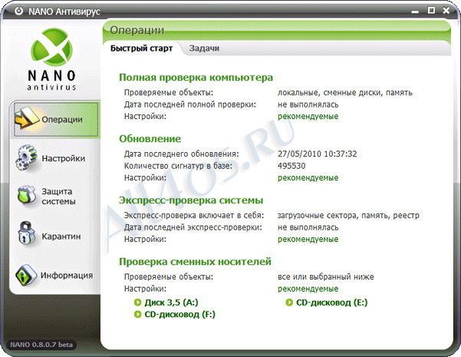Image resolution: width=461 pixels, height=357 pixels.
Task: Maximize the NANO Антивирус window
Action: click(x=431, y=11)
